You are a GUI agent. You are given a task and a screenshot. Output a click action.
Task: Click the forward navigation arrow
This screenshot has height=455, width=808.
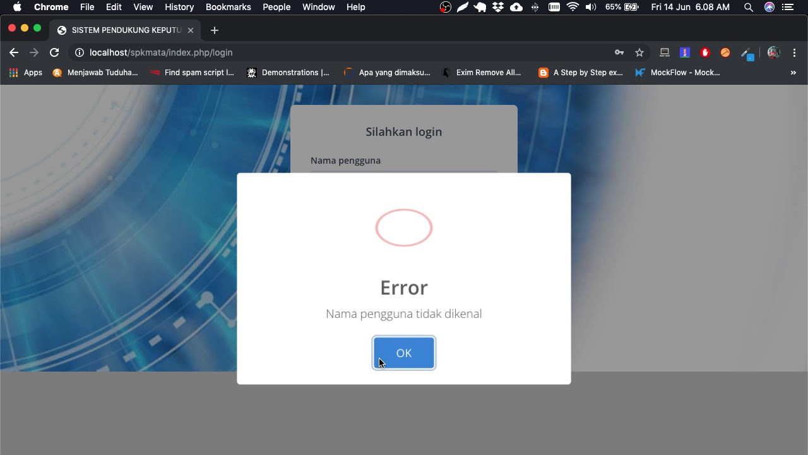coord(34,52)
